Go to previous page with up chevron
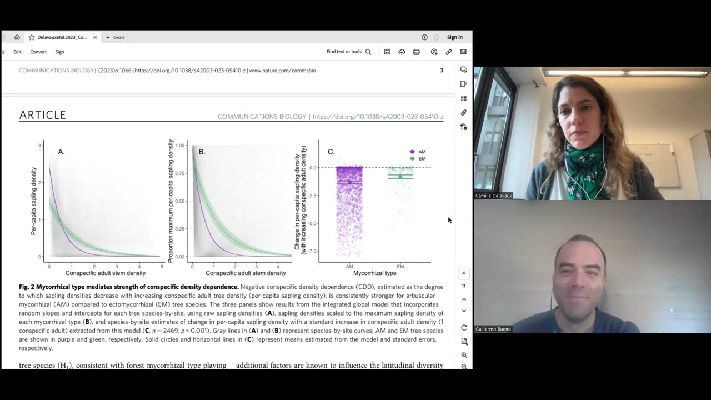The image size is (711, 400). coord(464,299)
